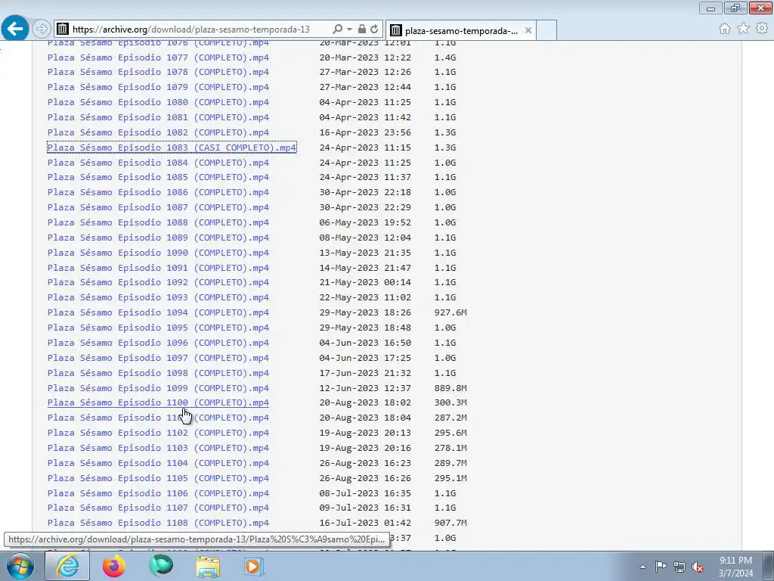The width and height of the screenshot is (774, 581).
Task: Click Internet Explorer taskbar icon
Action: tap(67, 566)
